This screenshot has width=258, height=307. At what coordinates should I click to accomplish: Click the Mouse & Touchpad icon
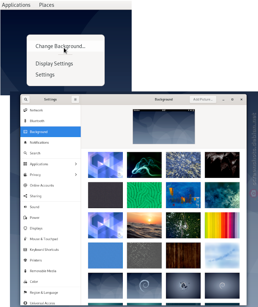pos(25,239)
